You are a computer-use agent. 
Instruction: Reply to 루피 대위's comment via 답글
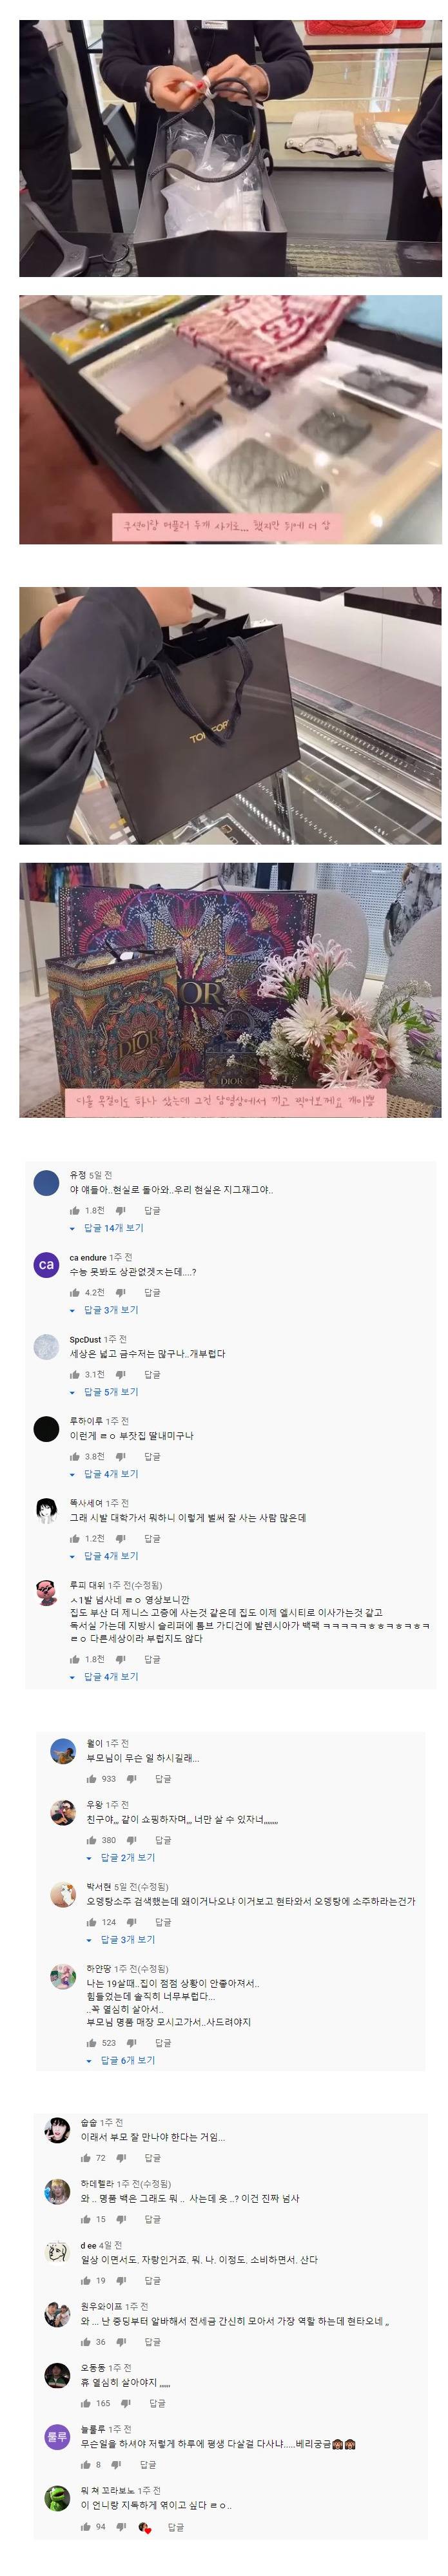point(153,1659)
